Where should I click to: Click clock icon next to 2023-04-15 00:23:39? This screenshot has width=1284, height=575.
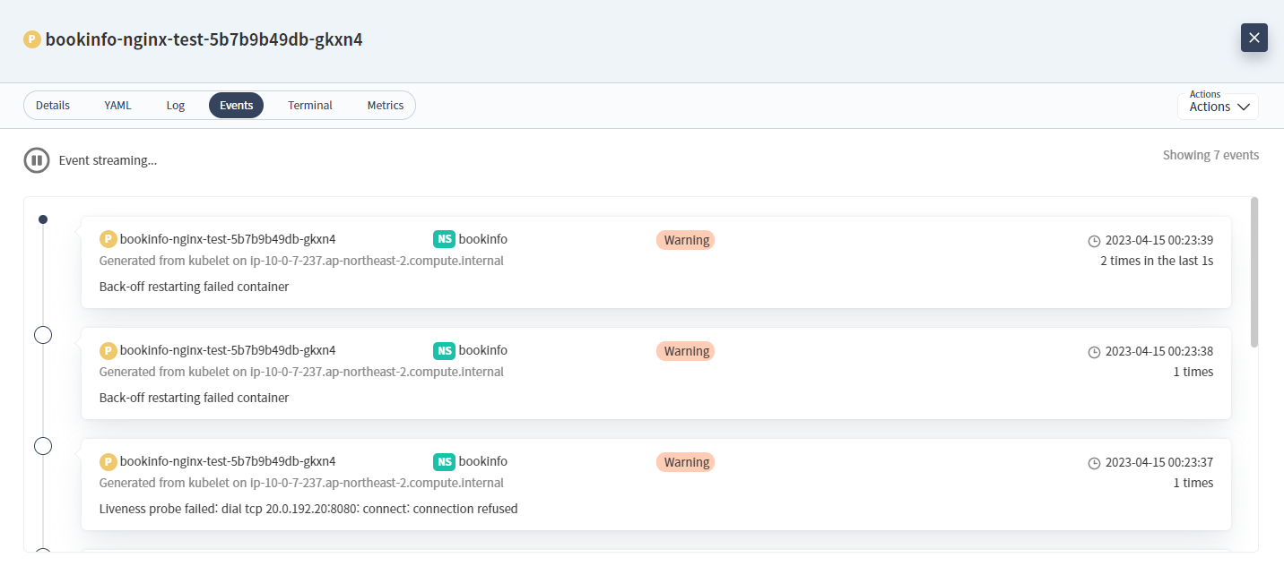tap(1094, 241)
